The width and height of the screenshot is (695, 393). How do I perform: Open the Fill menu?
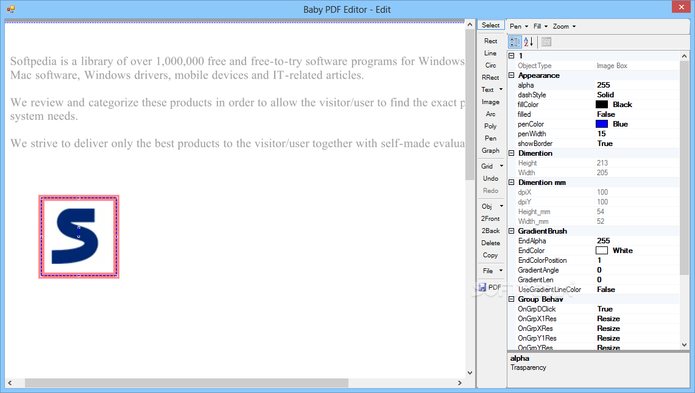pos(540,27)
